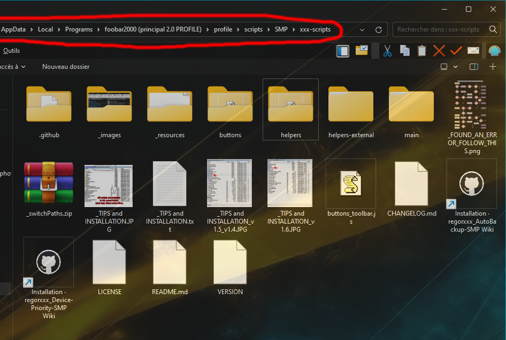Paste using the clipboard icon
The height and width of the screenshot is (340, 506).
coord(422,51)
